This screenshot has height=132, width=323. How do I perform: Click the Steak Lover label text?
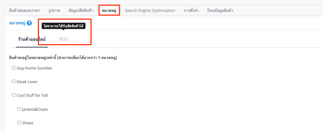27,82
